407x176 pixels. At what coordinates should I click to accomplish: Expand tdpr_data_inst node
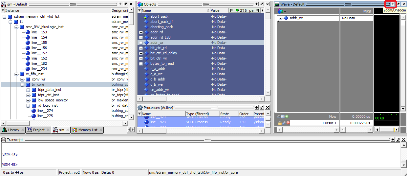pos(28,90)
